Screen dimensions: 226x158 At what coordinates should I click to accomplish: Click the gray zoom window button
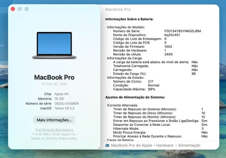click(x=26, y=9)
